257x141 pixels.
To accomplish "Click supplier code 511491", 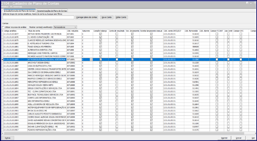I will [191, 88].
